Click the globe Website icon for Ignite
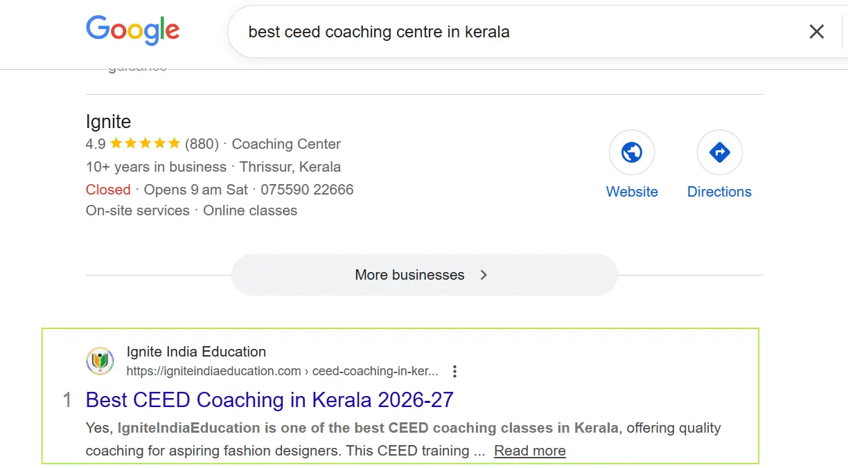The image size is (848, 468). point(631,152)
